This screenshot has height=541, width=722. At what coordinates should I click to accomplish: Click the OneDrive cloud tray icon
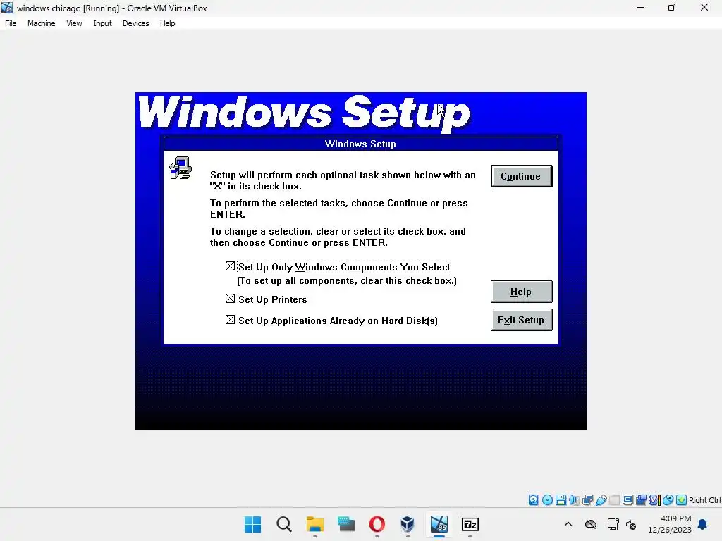[x=591, y=524]
